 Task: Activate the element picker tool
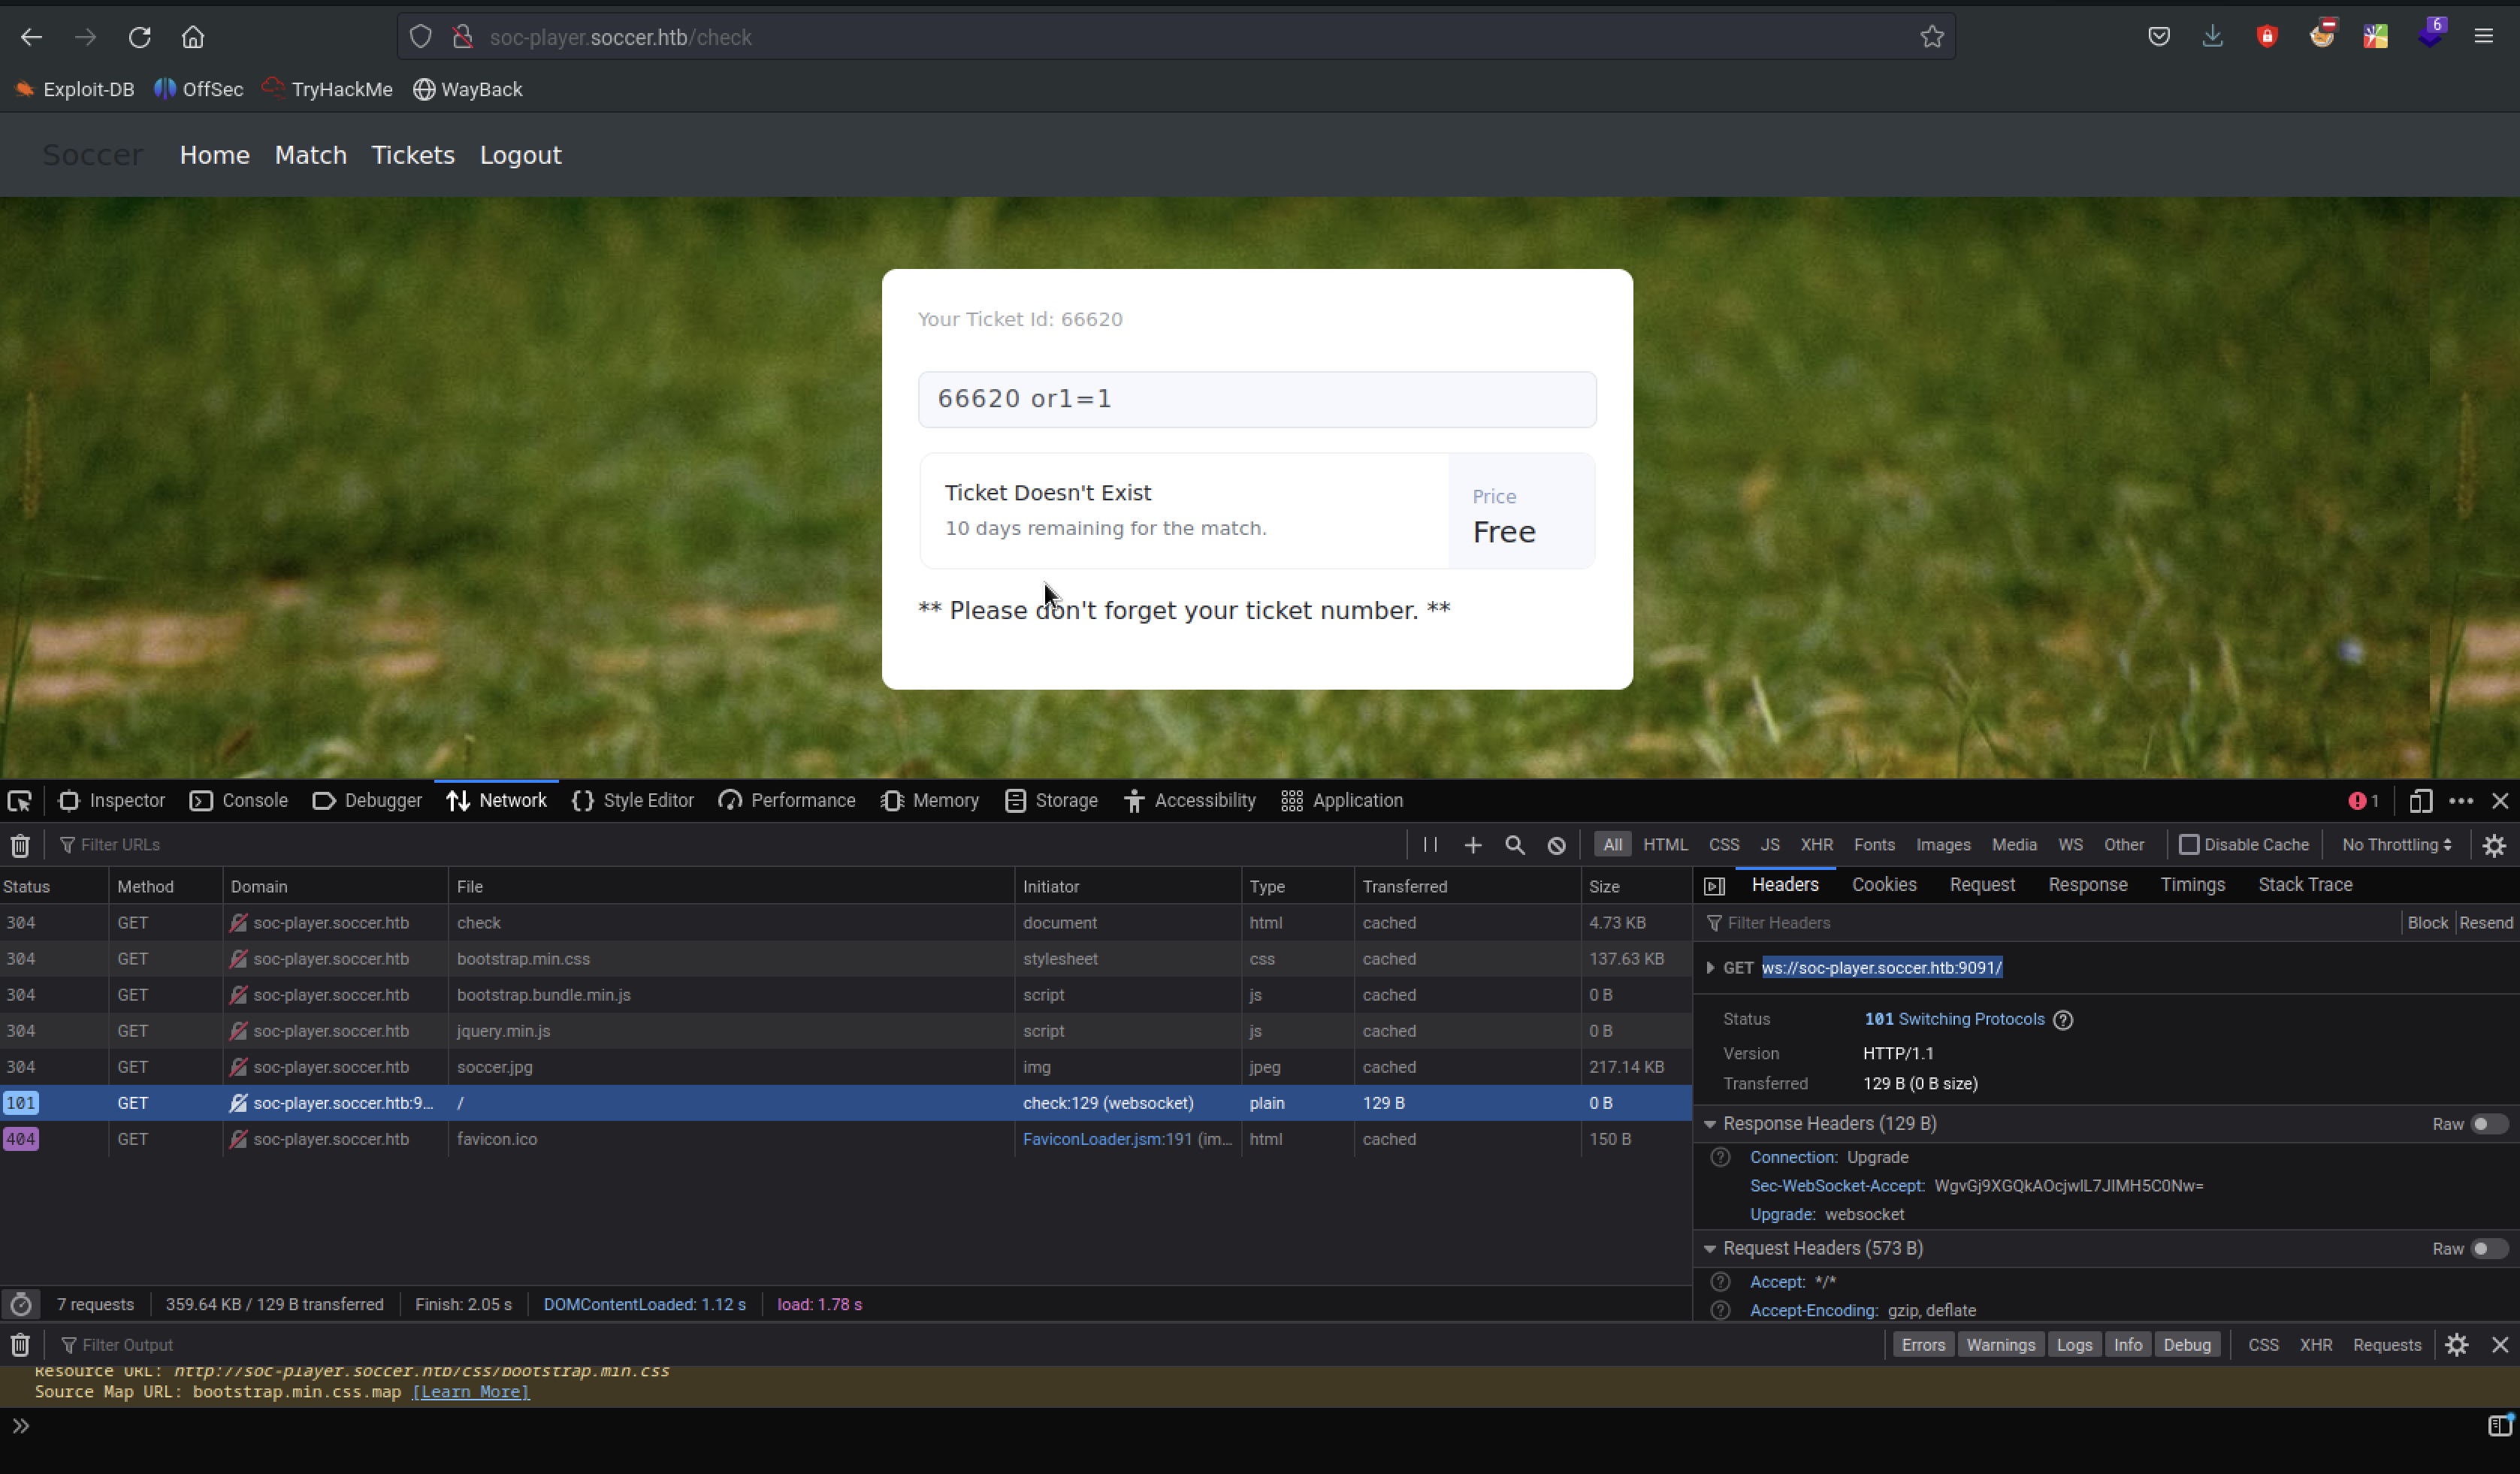20,801
